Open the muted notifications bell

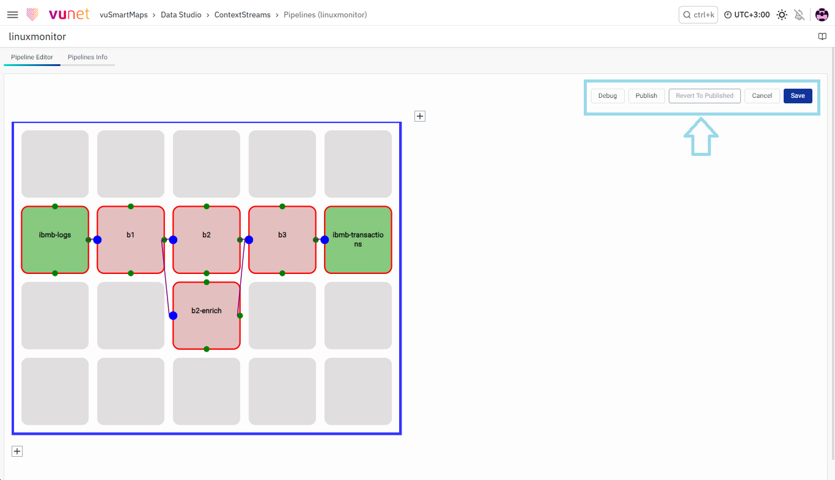799,15
